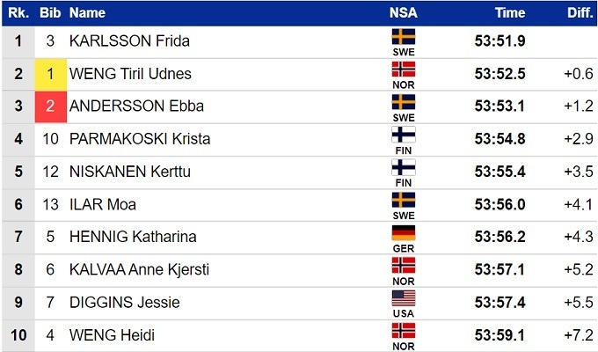Click the Norwegian flag next to Anne Kjersti Kalvaa
The width and height of the screenshot is (598, 352).
tap(404, 266)
